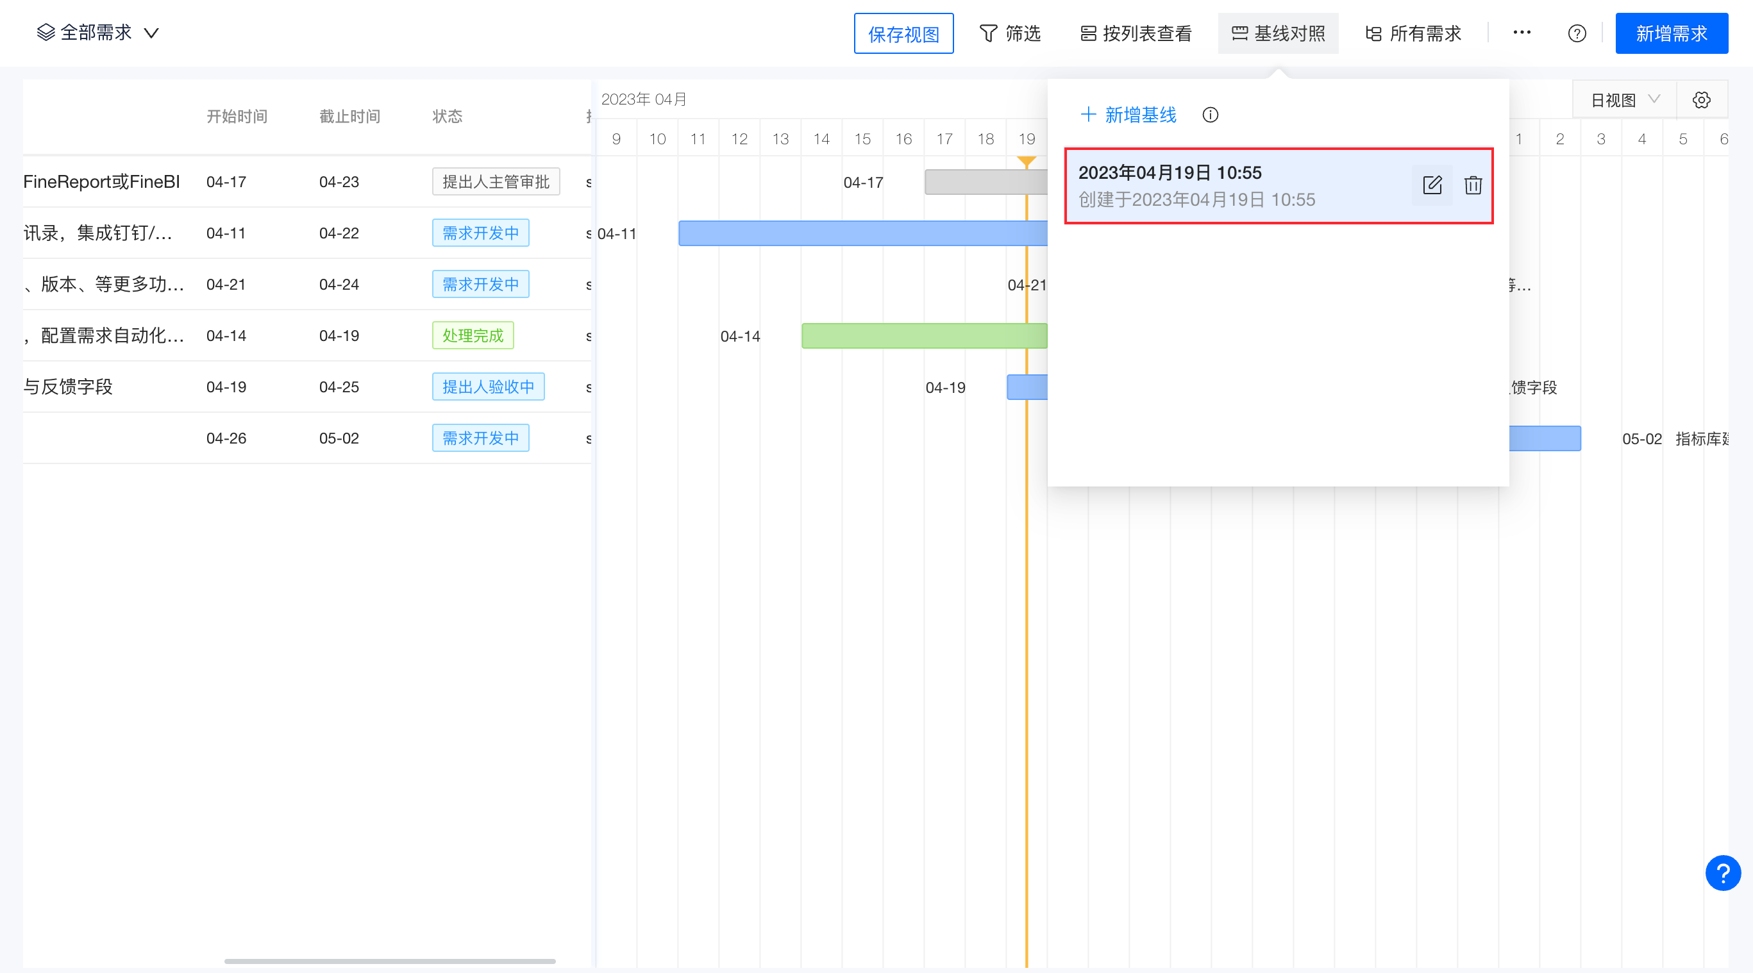Click the edit baseline pencil icon

[1432, 185]
